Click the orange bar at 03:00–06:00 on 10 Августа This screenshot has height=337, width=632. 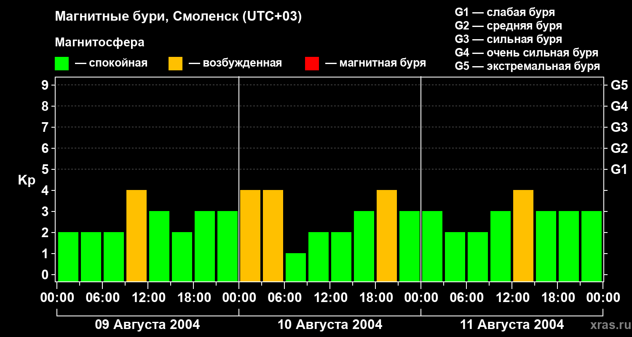(273, 235)
